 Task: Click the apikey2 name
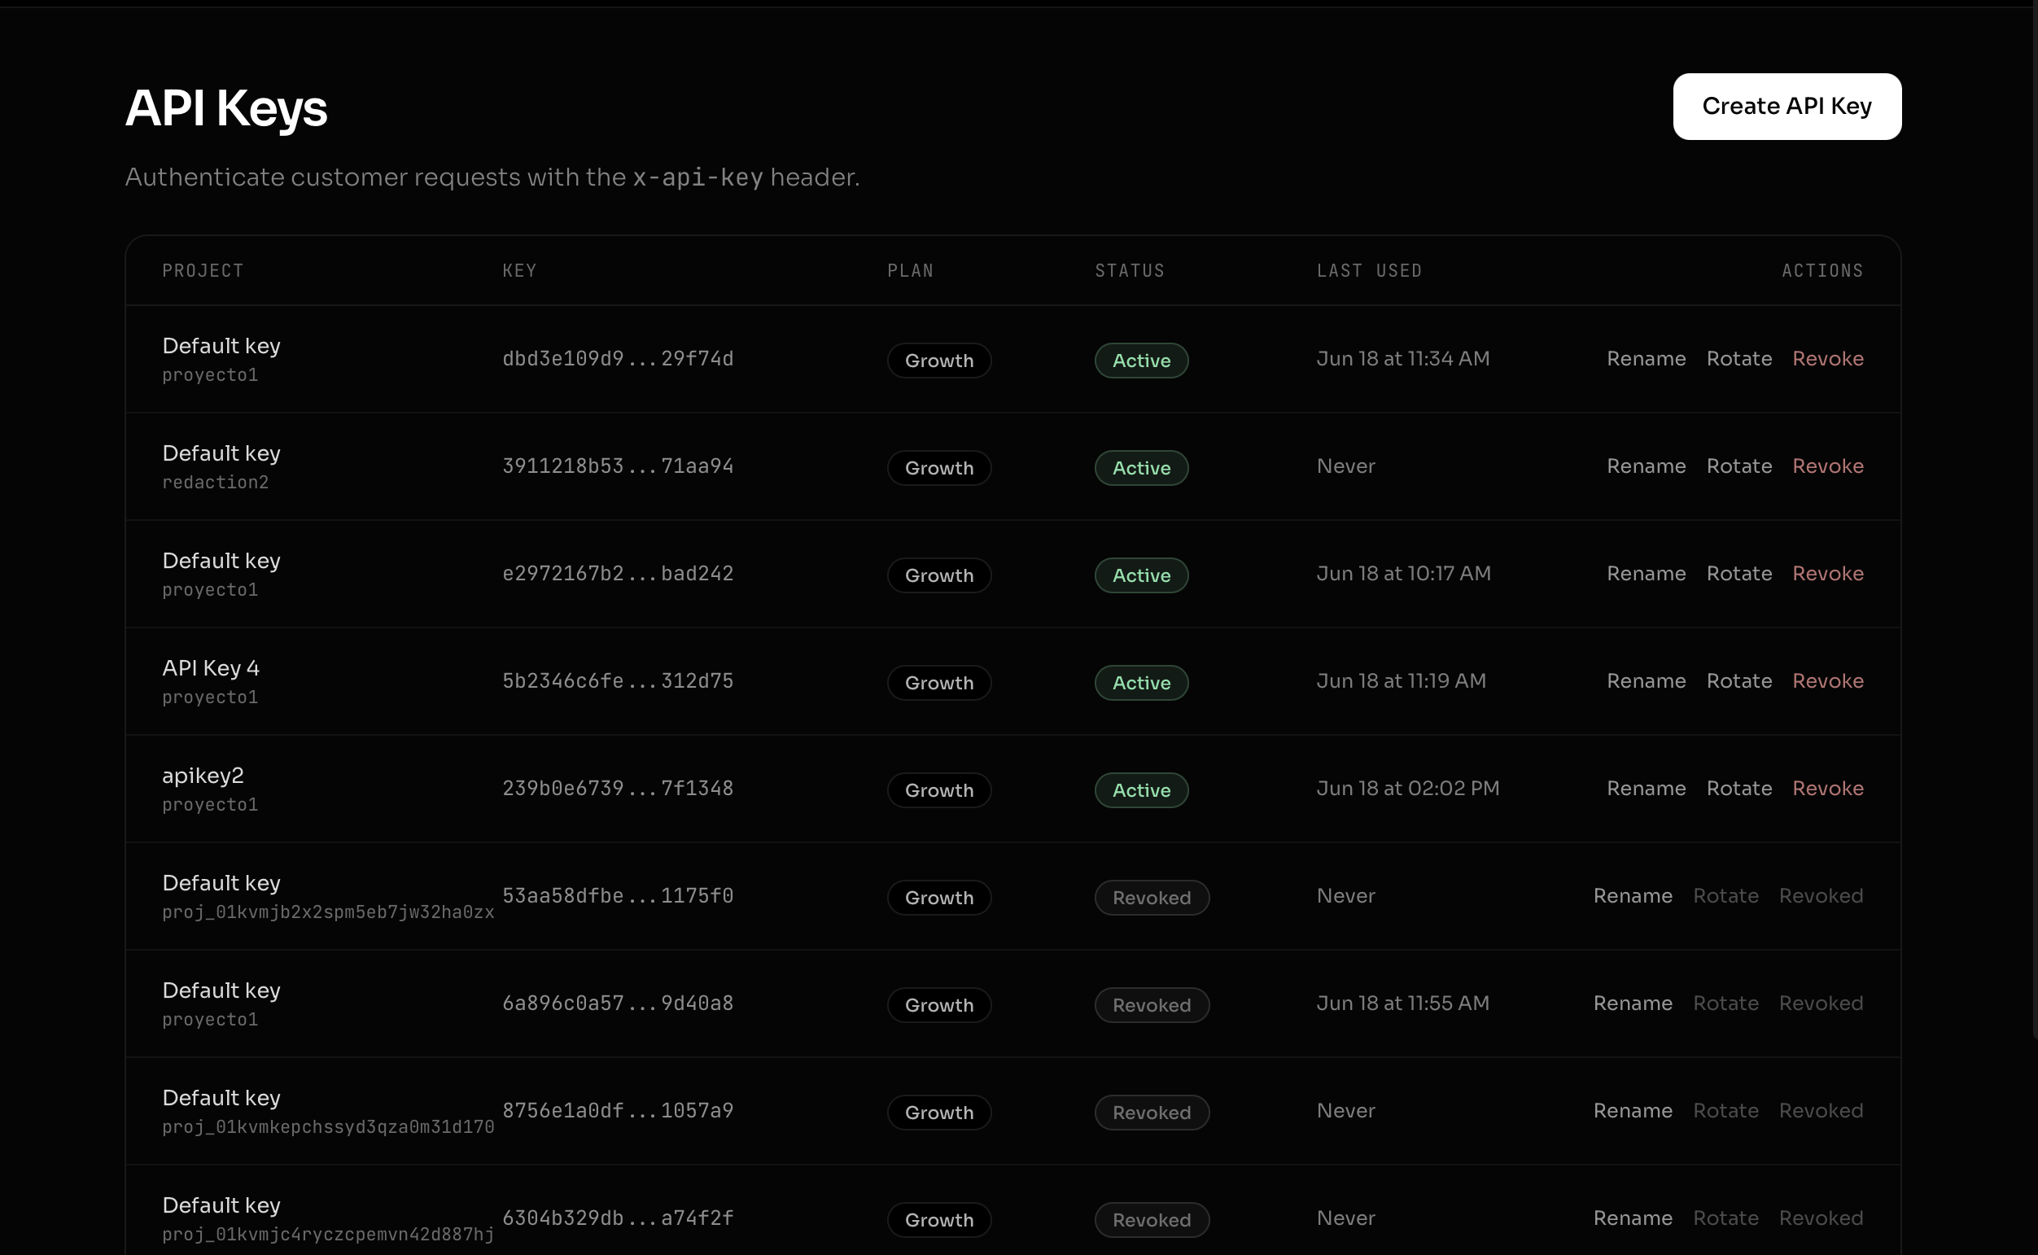tap(203, 776)
